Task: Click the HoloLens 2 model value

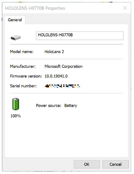Action: point(54,52)
